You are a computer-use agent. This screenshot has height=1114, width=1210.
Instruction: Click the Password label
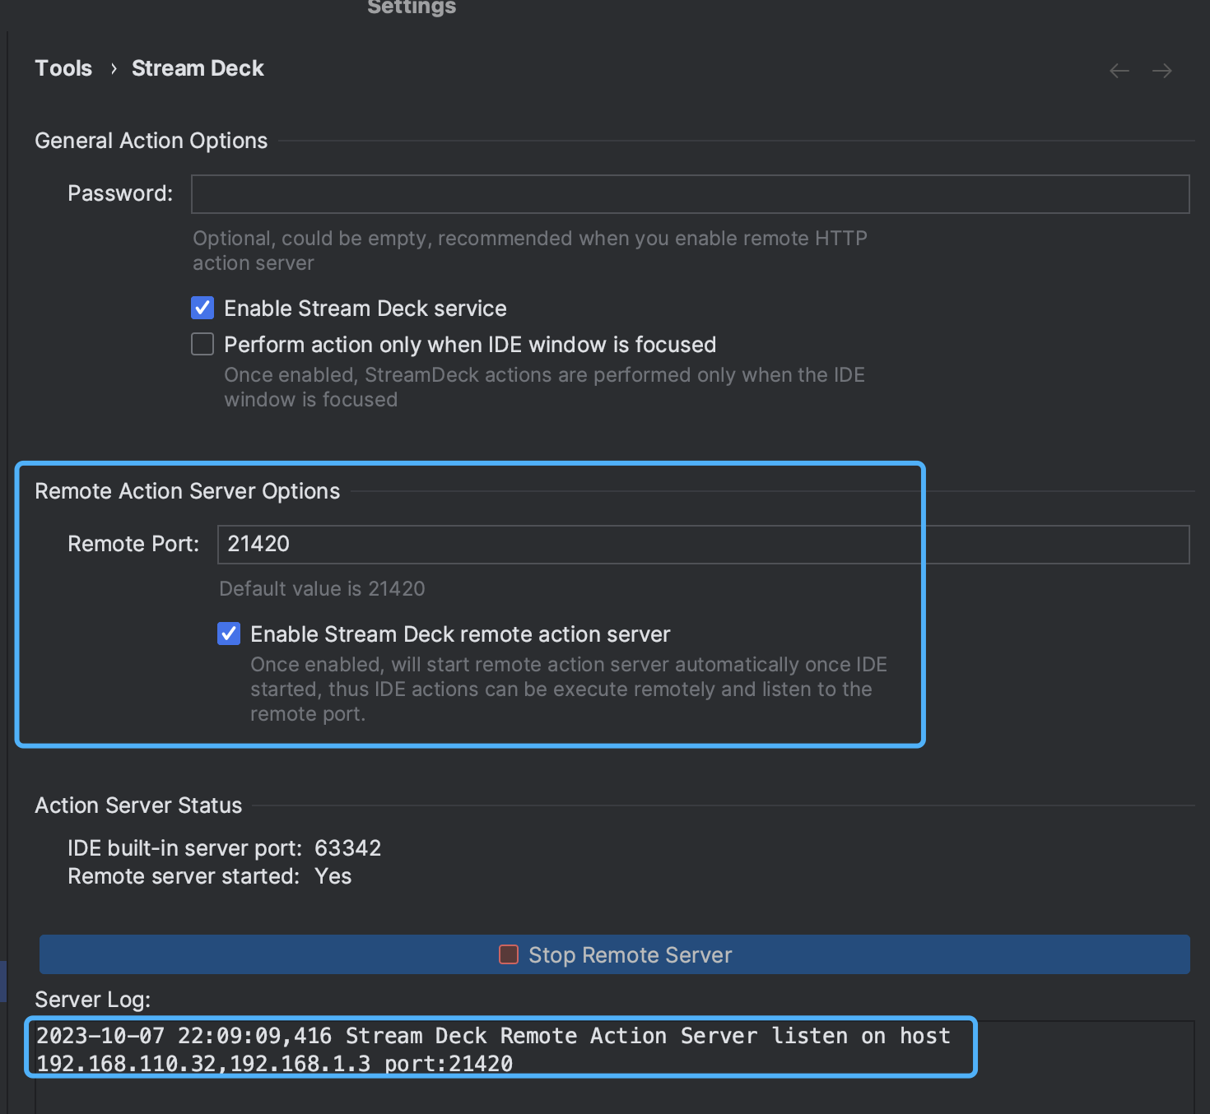pyautogui.click(x=120, y=193)
